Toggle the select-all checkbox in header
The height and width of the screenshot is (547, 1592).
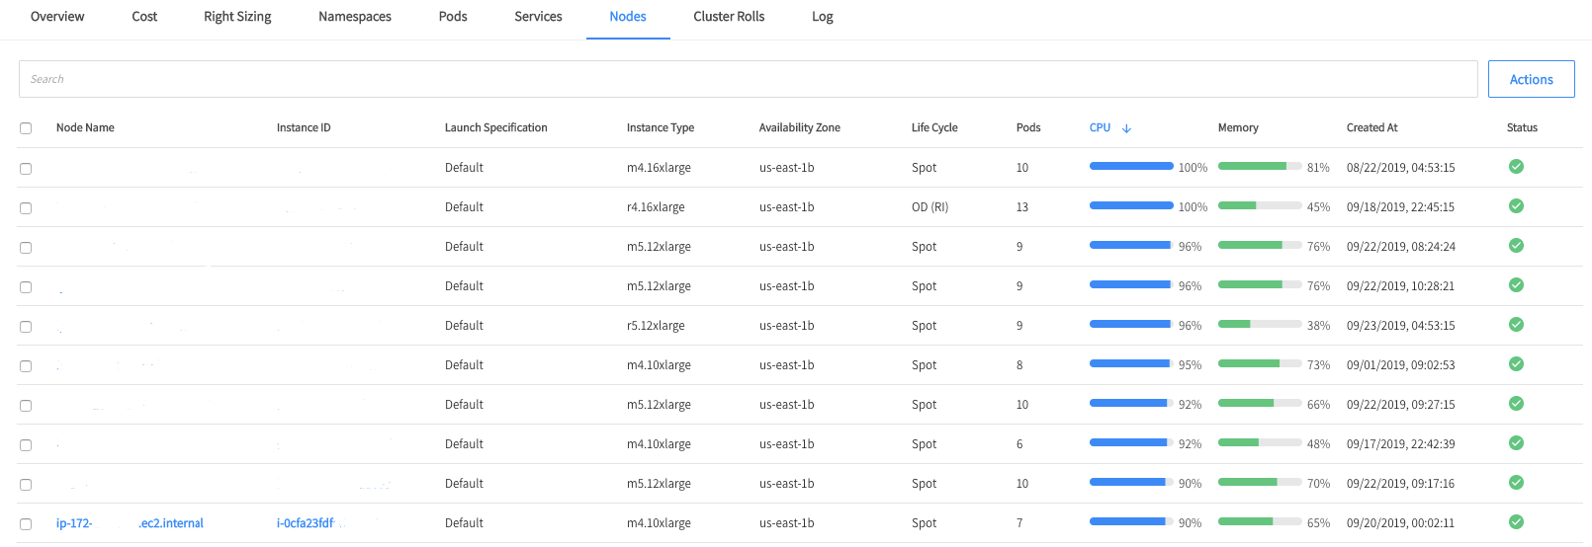click(x=26, y=128)
